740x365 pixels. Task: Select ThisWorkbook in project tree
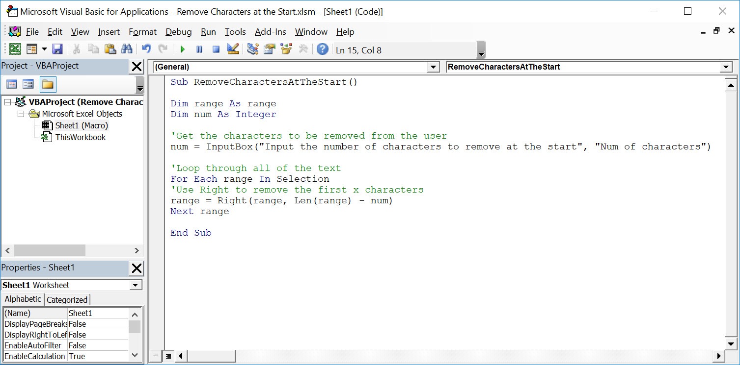[x=81, y=137]
